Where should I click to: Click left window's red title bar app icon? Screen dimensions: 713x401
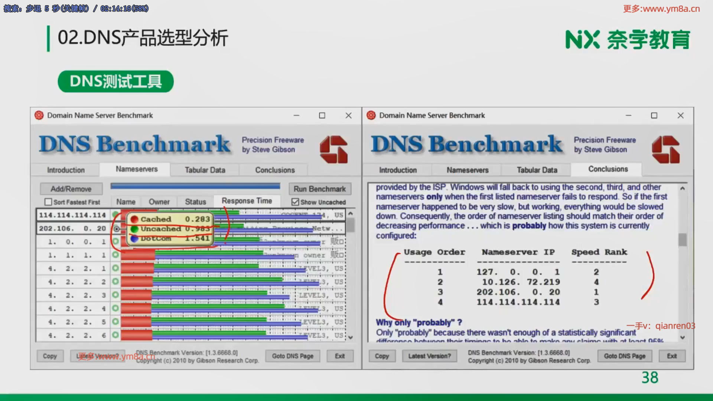[39, 115]
